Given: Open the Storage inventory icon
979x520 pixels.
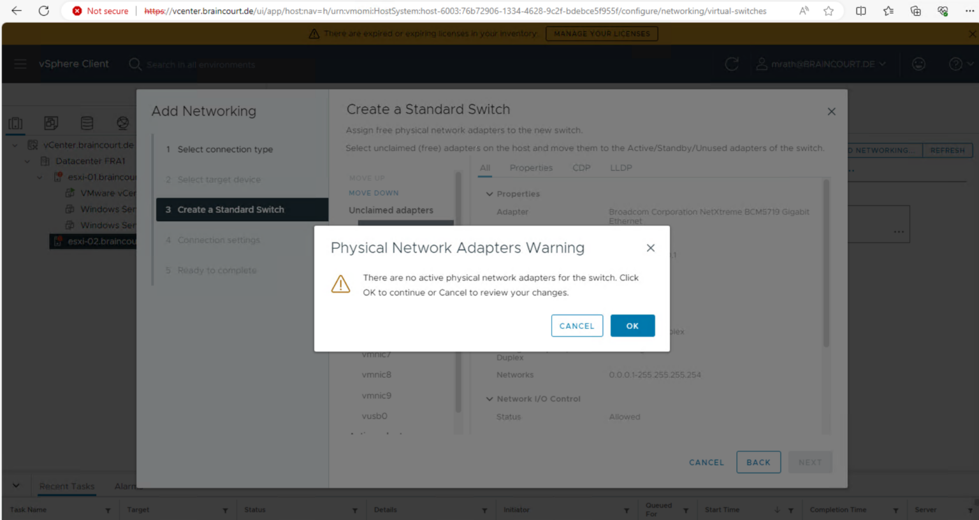Looking at the screenshot, I should (87, 123).
